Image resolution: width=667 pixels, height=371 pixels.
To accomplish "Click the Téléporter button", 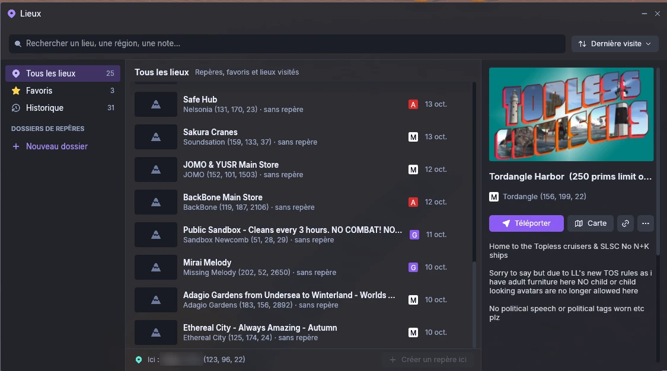I will click(526, 223).
